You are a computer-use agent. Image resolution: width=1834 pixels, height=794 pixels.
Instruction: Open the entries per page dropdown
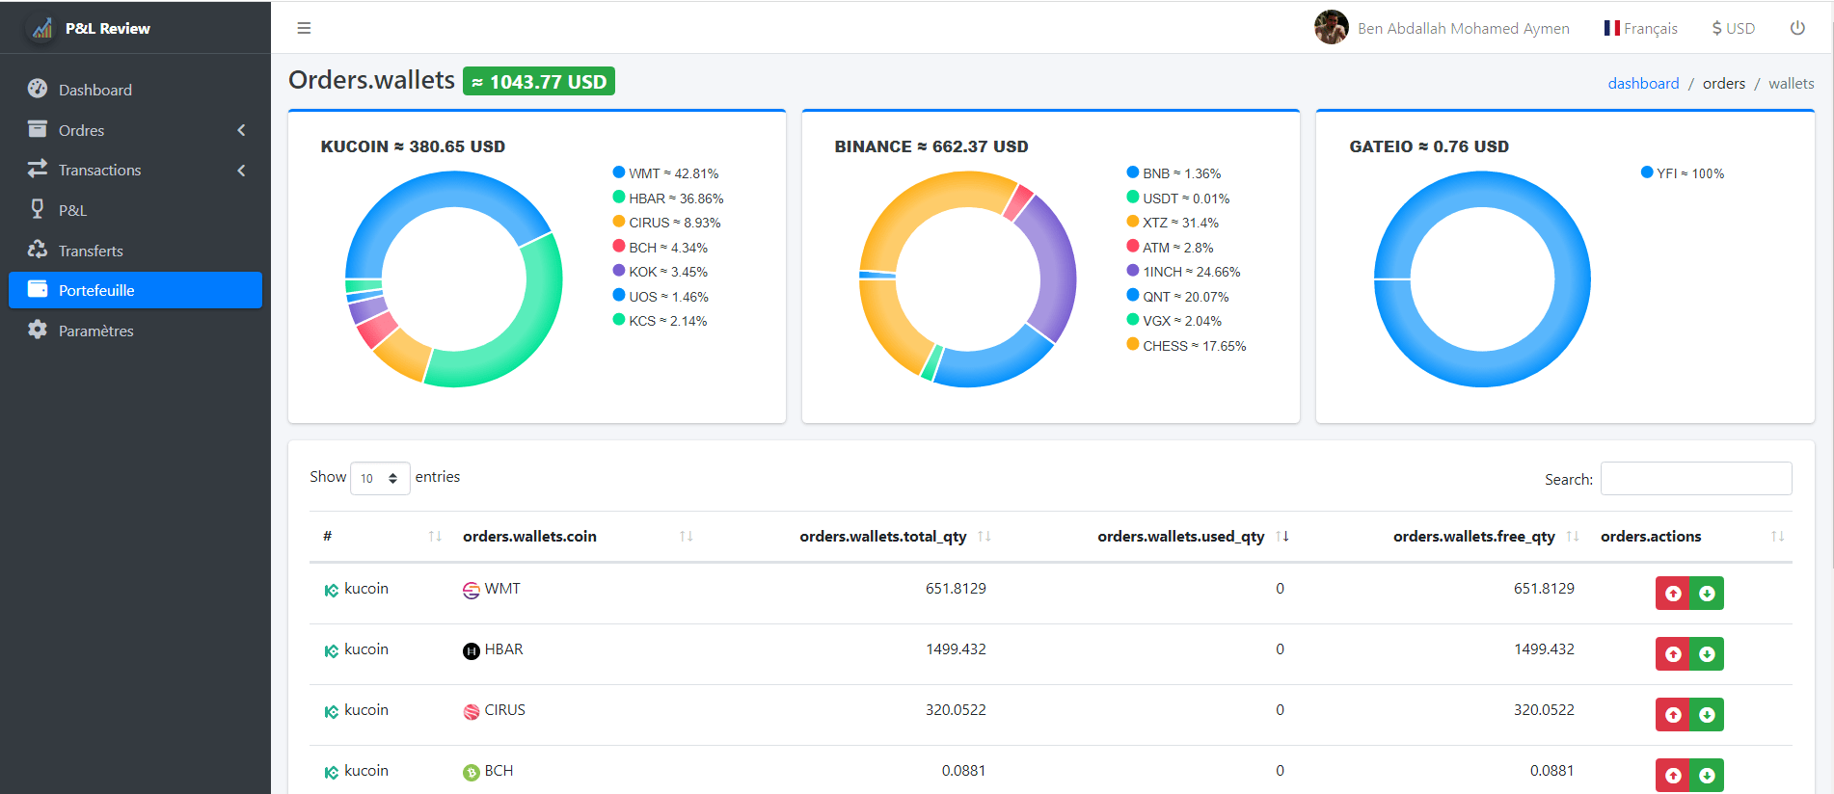click(x=380, y=478)
